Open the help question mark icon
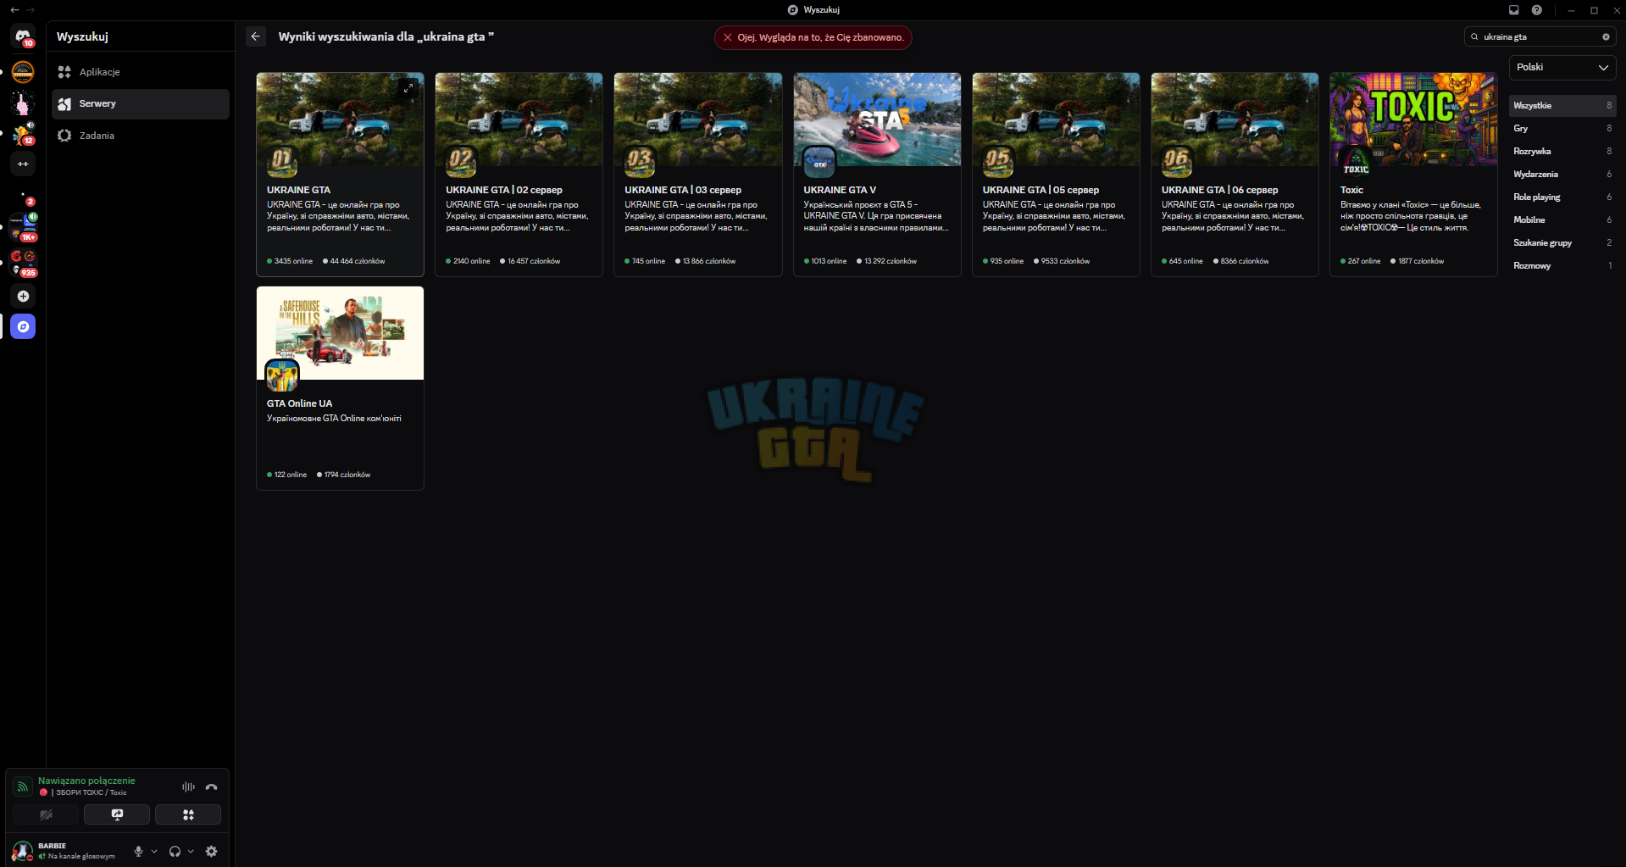Image resolution: width=1626 pixels, height=867 pixels. (1536, 10)
